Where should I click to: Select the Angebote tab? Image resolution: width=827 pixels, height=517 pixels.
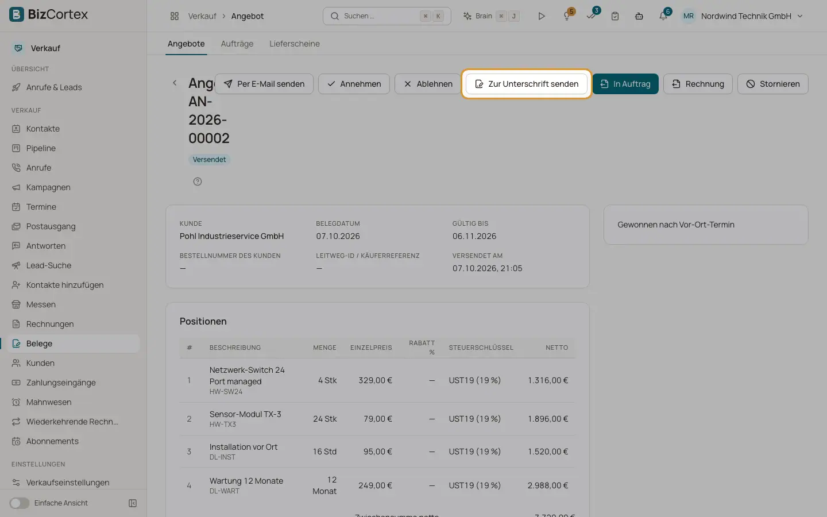(x=186, y=44)
